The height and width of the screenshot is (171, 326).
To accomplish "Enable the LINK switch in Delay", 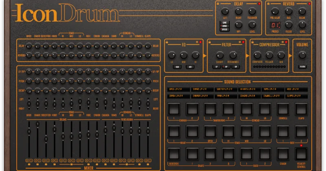I will 225,23.
